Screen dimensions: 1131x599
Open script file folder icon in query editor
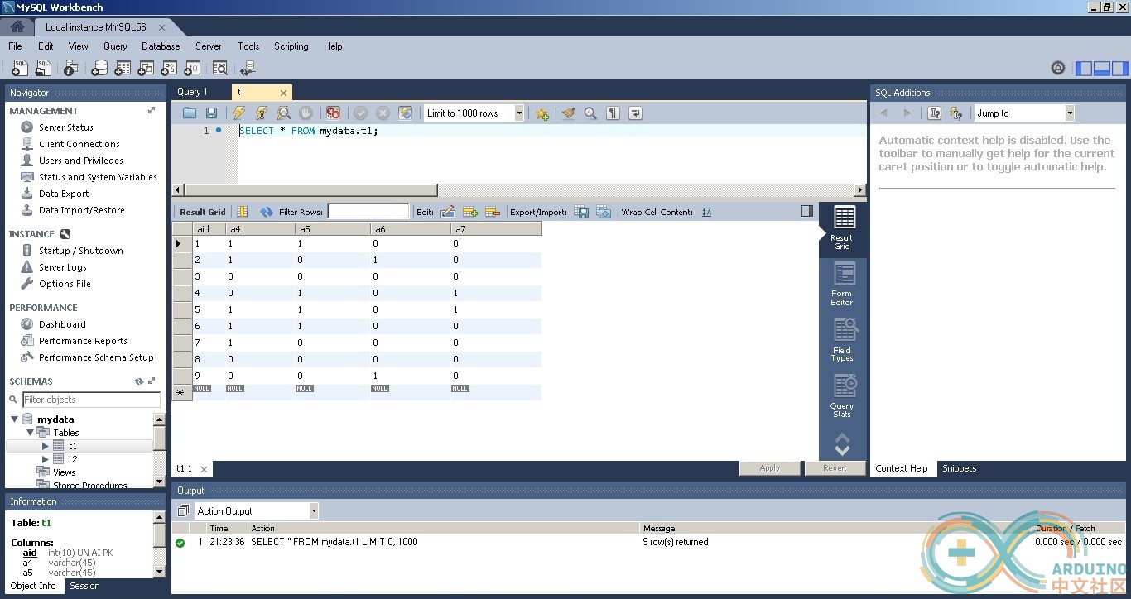[190, 113]
